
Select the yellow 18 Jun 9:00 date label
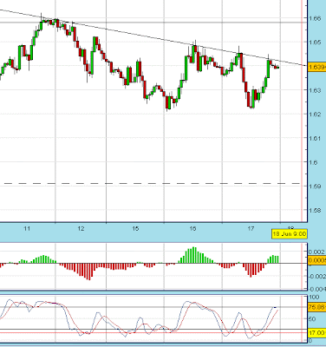click(290, 233)
